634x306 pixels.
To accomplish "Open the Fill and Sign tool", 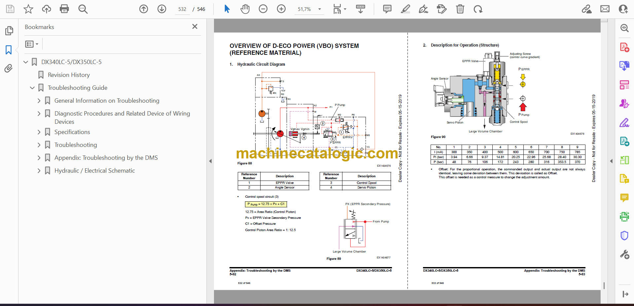I will click(624, 122).
